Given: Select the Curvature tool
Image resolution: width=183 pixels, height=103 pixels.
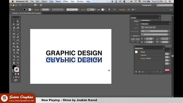Looking at the screenshot, I should pos(18,28).
